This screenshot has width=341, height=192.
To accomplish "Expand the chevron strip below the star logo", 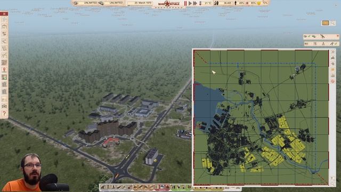I will [169, 7].
